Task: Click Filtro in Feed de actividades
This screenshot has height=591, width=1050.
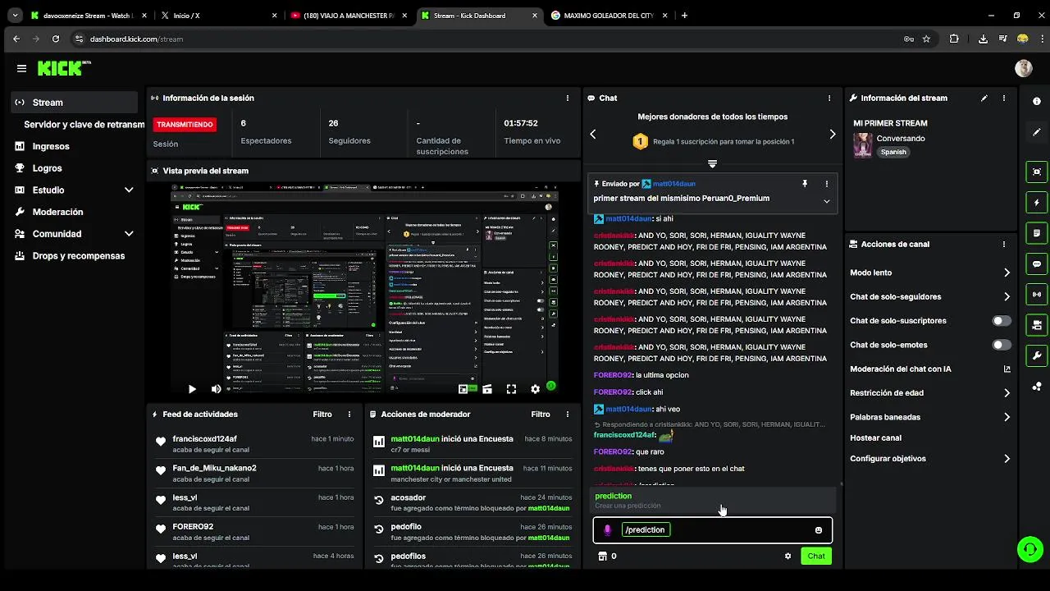Action: tap(322, 415)
